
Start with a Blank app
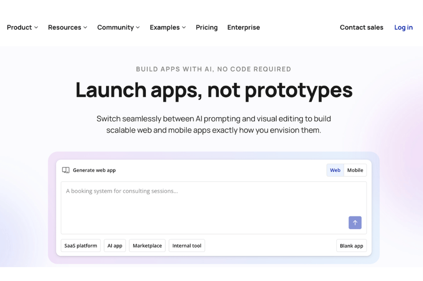tap(351, 246)
